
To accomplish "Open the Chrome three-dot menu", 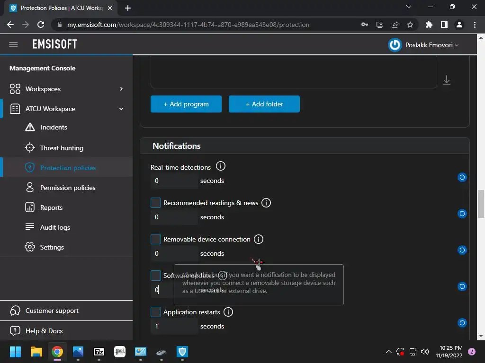I will [x=475, y=25].
